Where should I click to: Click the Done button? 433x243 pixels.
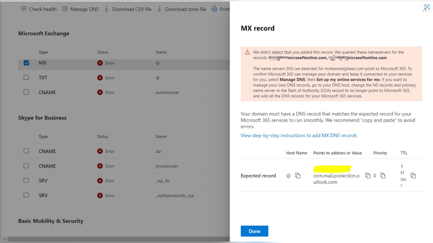pos(254,231)
